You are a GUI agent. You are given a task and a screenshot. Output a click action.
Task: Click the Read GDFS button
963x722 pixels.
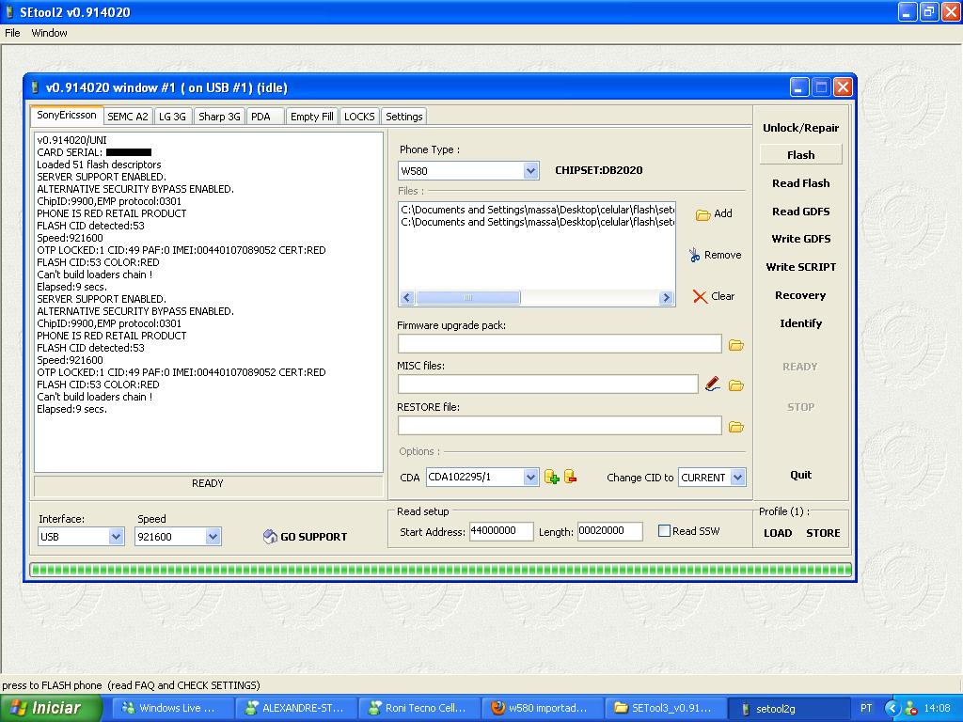coord(801,212)
